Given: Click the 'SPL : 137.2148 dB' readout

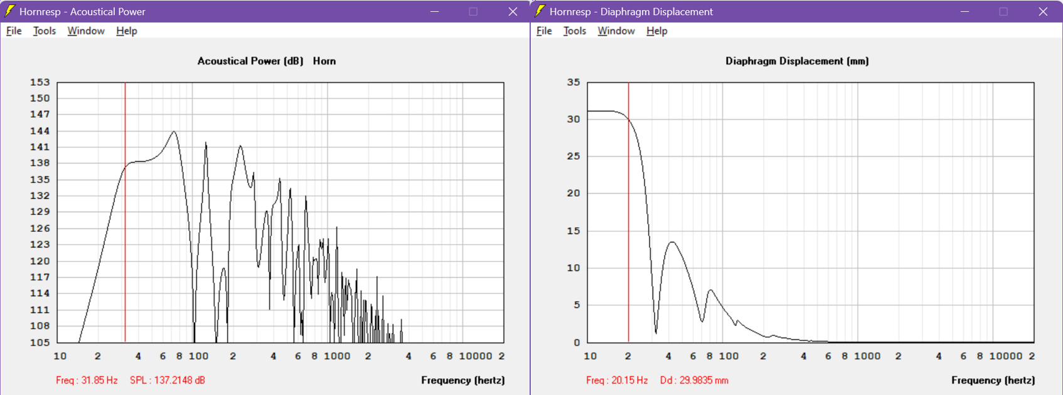Looking at the screenshot, I should (x=168, y=380).
